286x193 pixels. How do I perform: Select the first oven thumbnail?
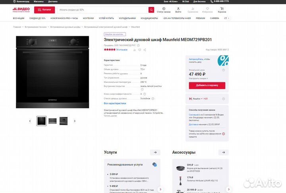41,121
